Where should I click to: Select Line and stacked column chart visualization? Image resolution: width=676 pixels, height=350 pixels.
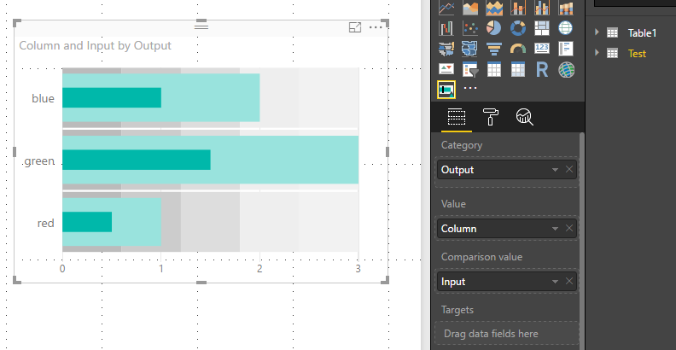pos(518,8)
